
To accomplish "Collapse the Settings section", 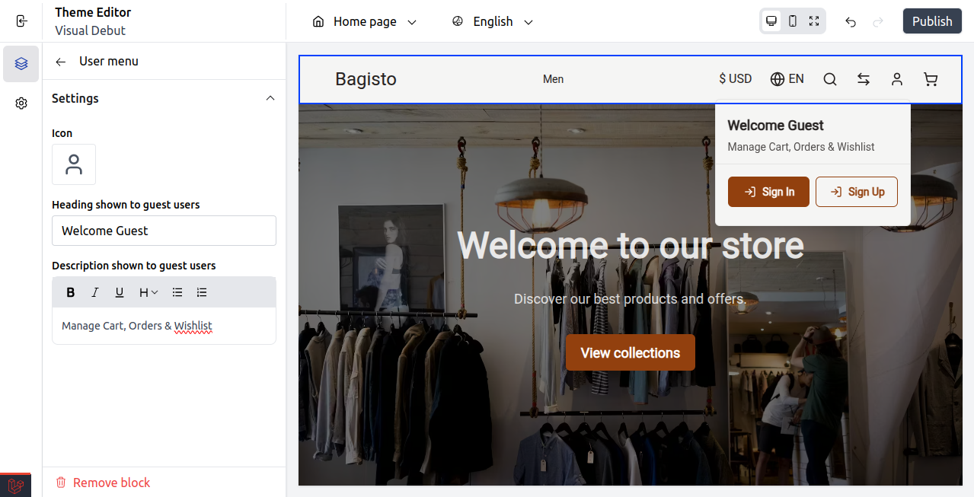I will pos(270,98).
